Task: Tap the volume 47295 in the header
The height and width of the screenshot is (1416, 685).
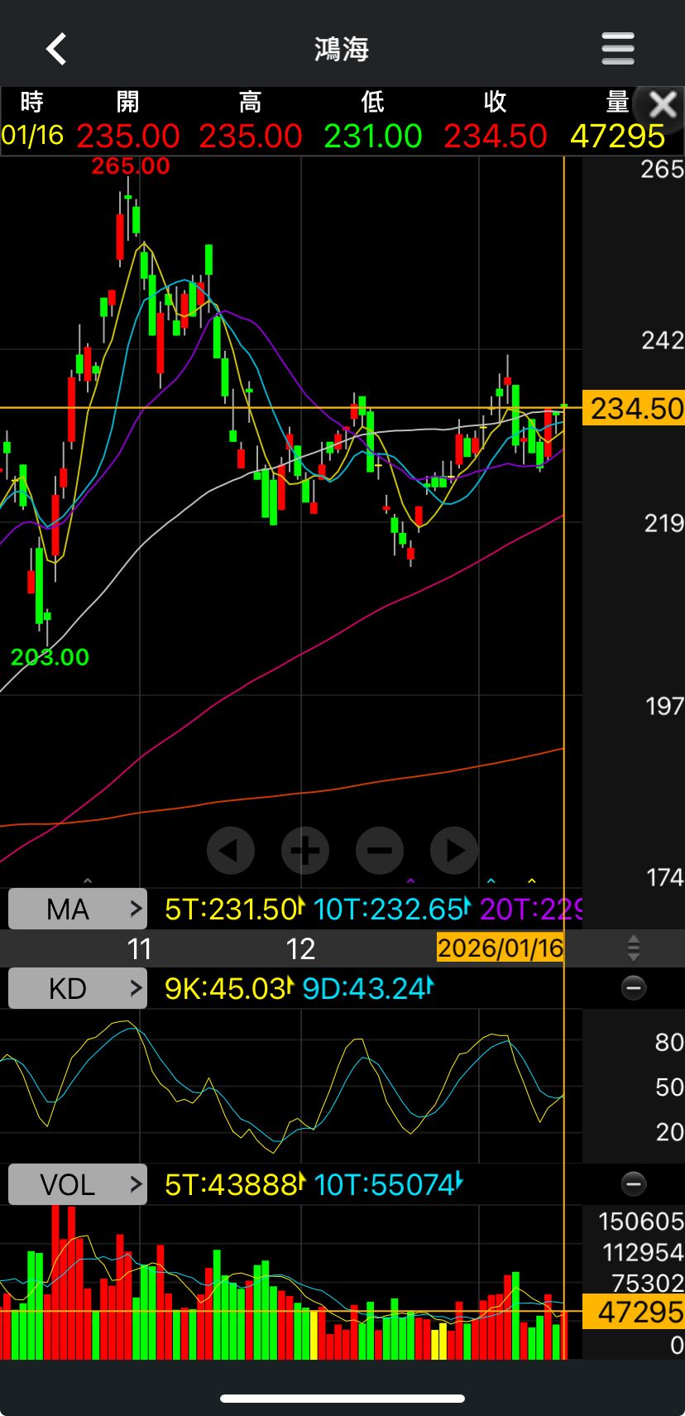Action: [x=618, y=136]
